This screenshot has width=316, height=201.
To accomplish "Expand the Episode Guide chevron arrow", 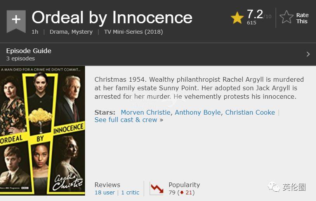I will (x=308, y=54).
